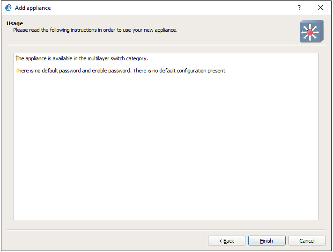Place cursor at start of "The appliance" line
The height and width of the screenshot is (252, 333).
point(16,58)
